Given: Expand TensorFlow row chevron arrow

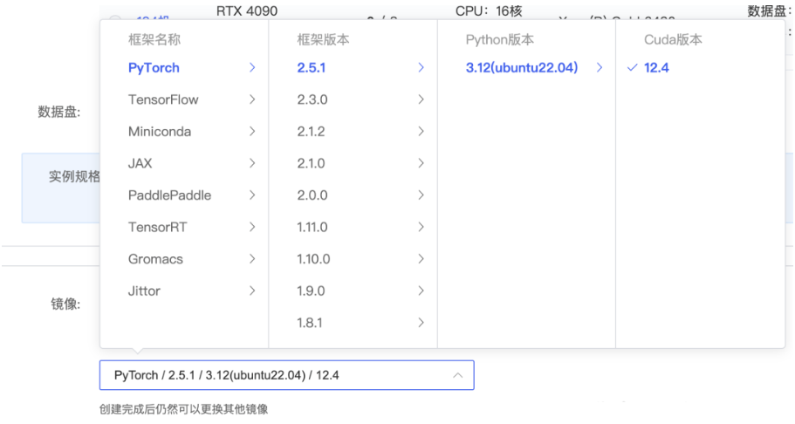Looking at the screenshot, I should pos(252,99).
